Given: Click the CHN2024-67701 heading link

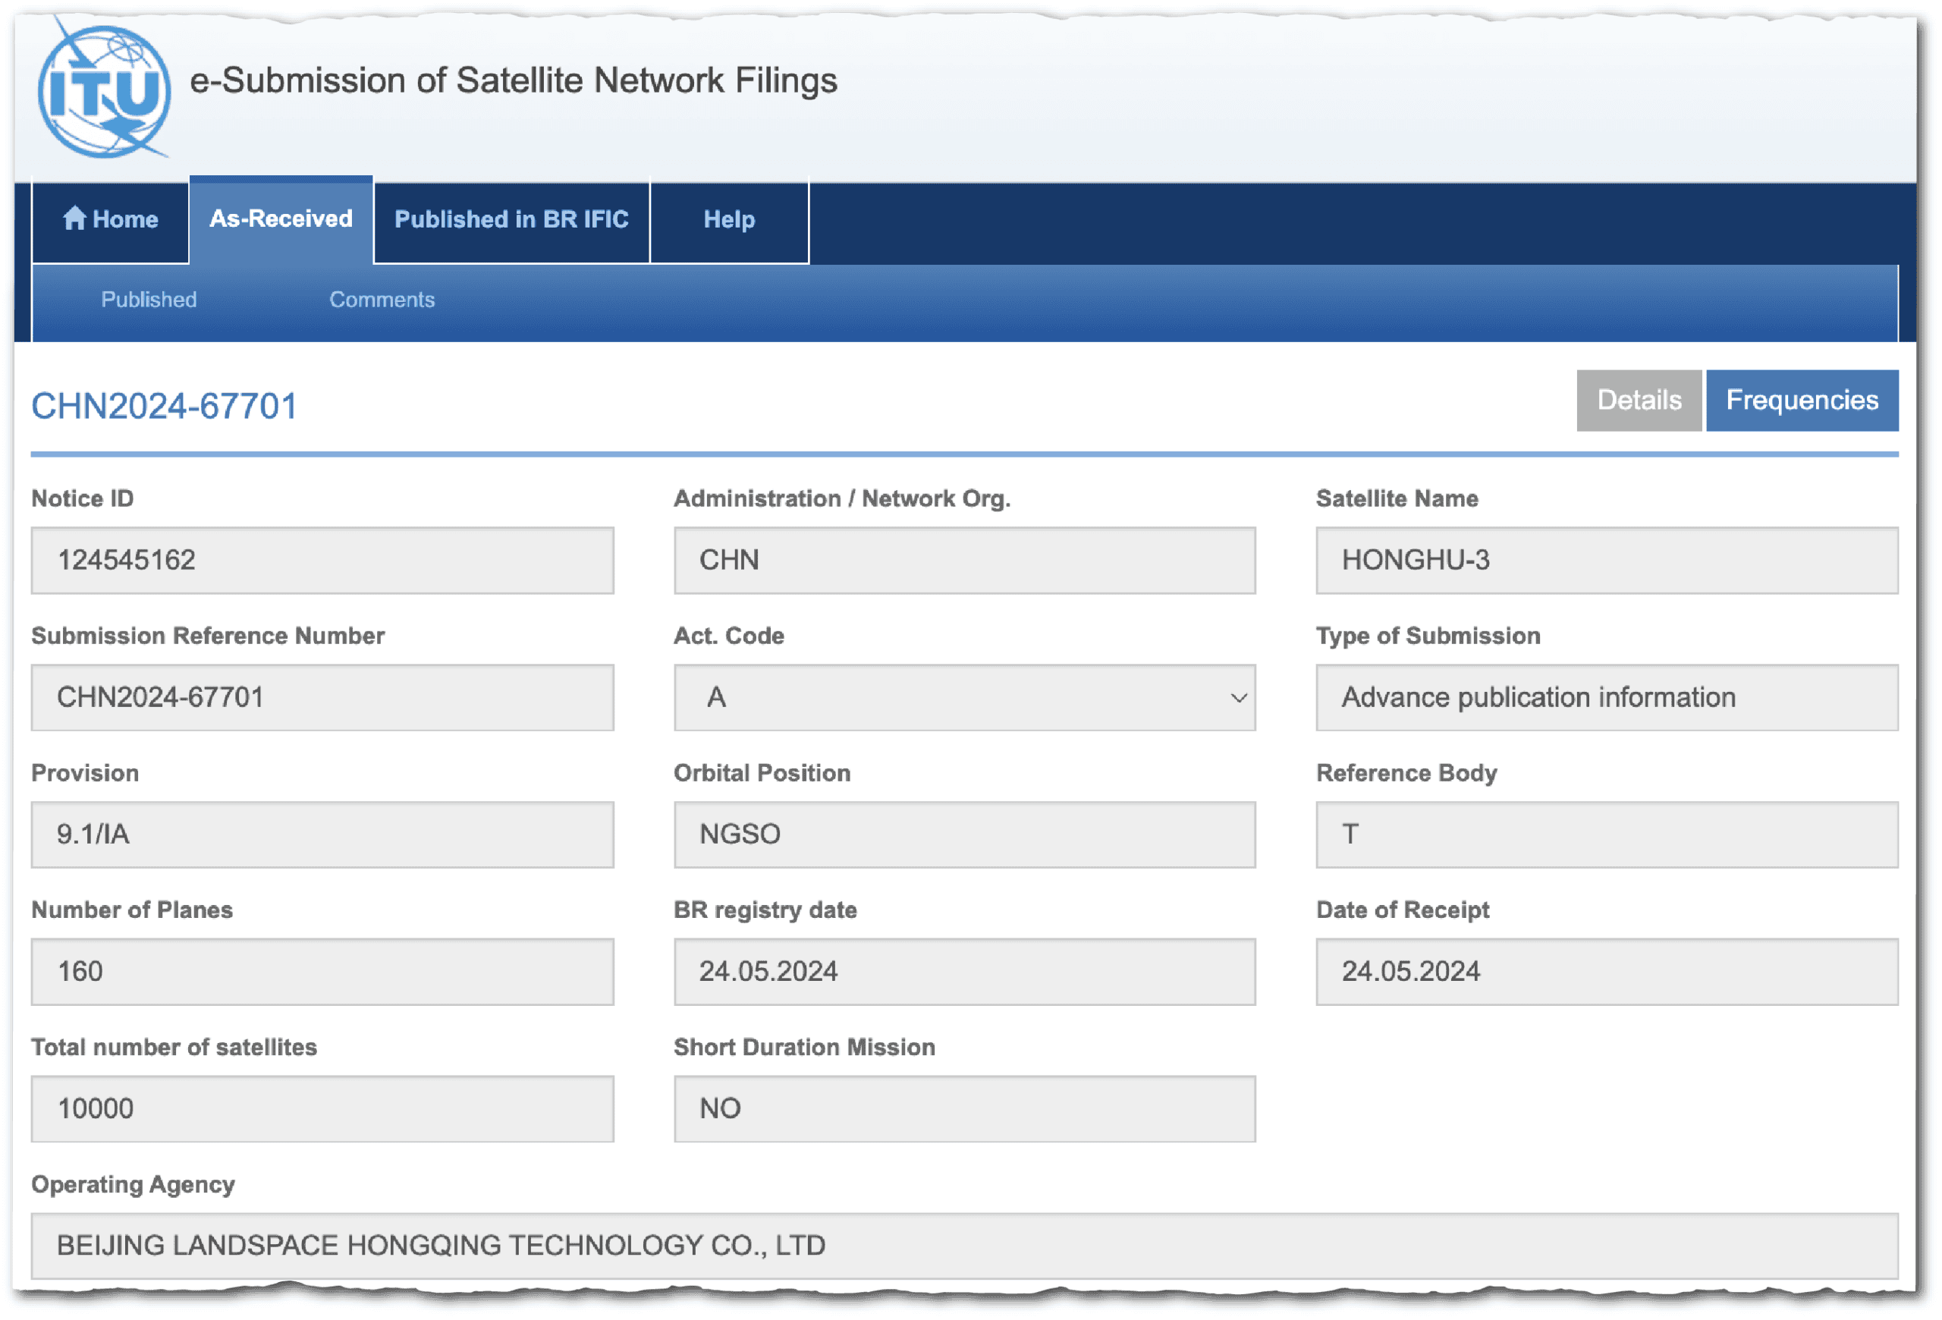Looking at the screenshot, I should click(x=164, y=406).
